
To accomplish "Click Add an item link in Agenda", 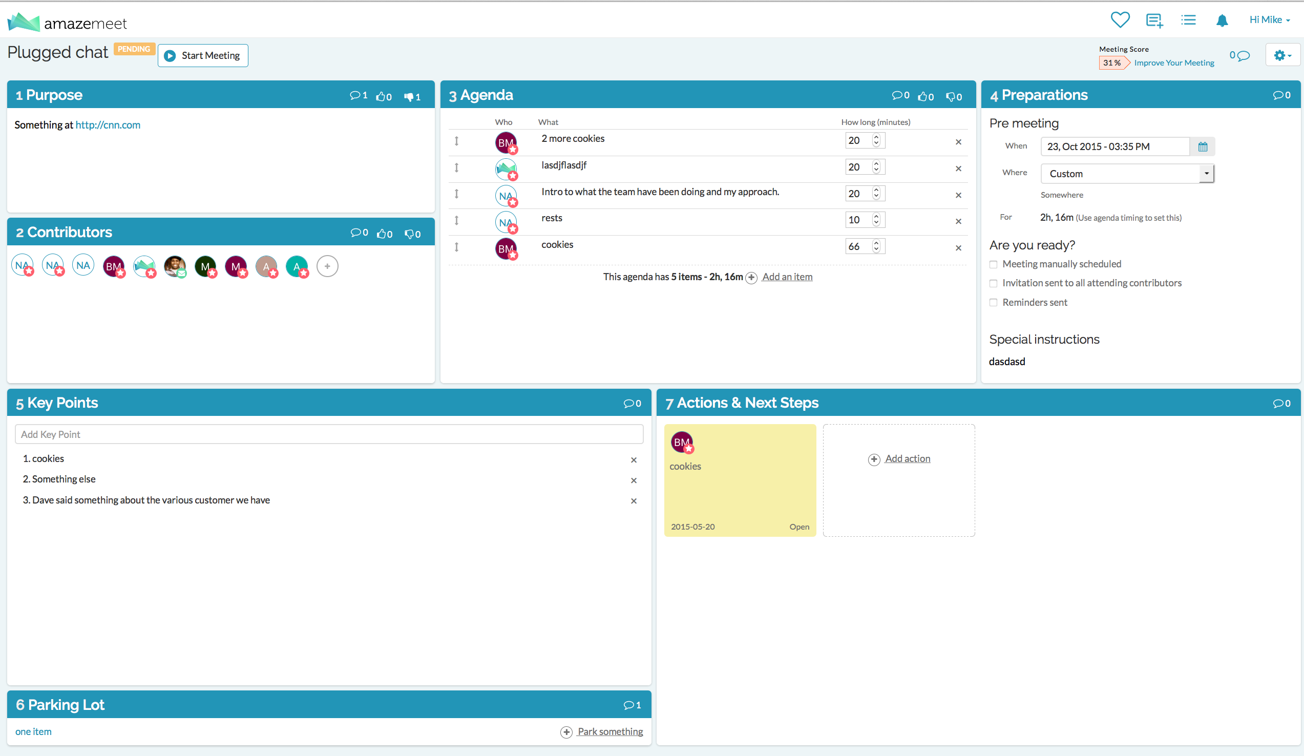I will (x=787, y=277).
